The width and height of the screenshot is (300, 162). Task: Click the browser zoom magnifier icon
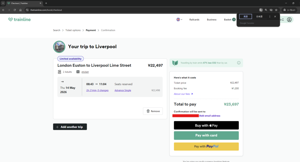point(266,10)
